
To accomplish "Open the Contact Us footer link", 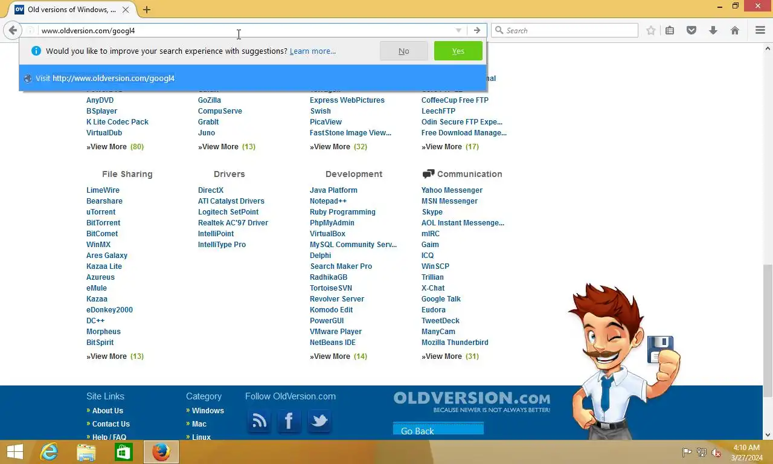I will 111,424.
